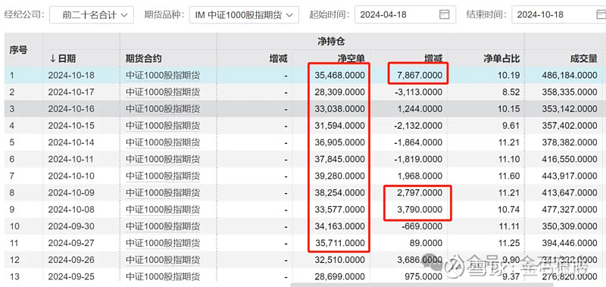Click change value 1,244.0000
Screen dimensions: 606x287
point(420,109)
